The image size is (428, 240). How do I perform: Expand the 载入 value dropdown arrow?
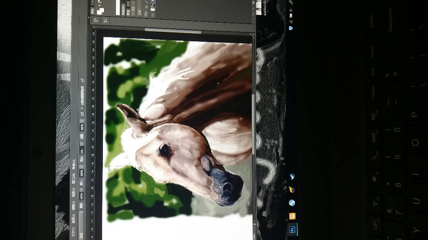(x=82, y=167)
